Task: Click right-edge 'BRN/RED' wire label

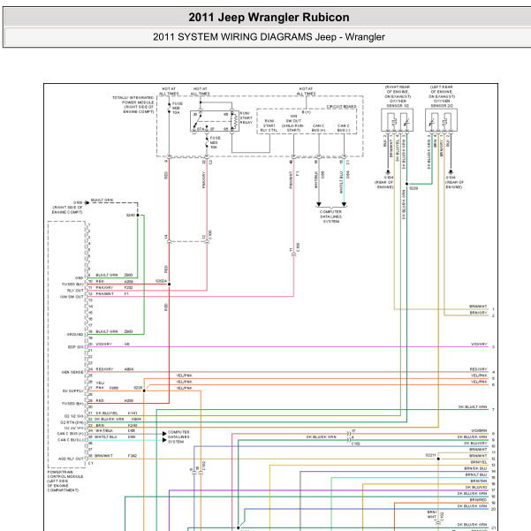Action: (478, 499)
